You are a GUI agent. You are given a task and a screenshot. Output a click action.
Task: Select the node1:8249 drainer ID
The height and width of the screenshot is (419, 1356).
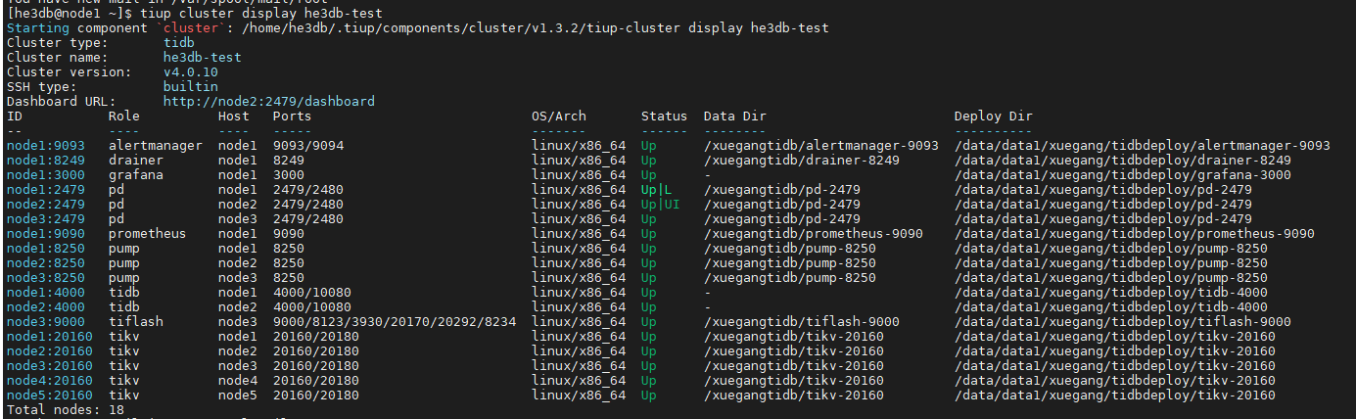(x=45, y=161)
